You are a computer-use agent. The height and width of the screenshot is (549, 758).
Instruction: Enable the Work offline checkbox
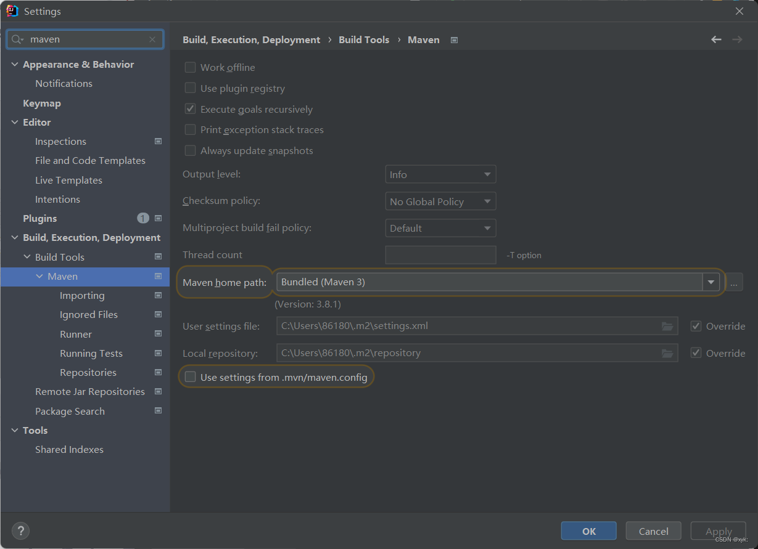tap(190, 67)
